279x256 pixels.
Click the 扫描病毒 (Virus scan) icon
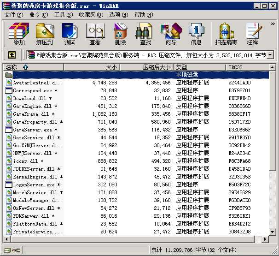(226, 34)
